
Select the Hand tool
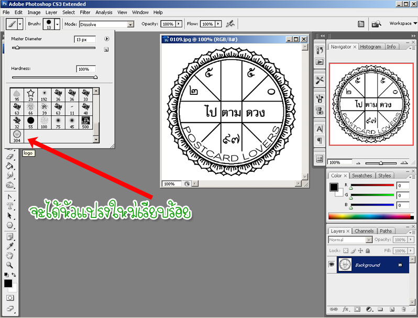tap(10, 256)
